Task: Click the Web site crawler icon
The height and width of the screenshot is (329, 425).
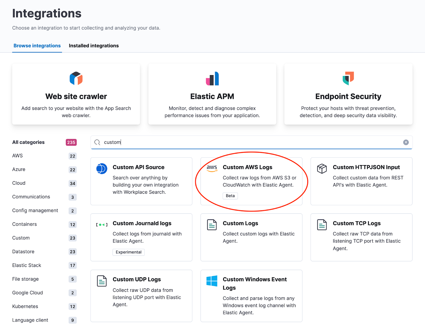Action: (x=76, y=79)
